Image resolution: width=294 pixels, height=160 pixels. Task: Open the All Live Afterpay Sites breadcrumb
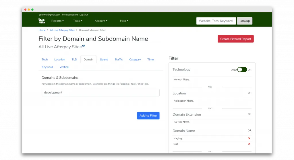tap(62, 30)
